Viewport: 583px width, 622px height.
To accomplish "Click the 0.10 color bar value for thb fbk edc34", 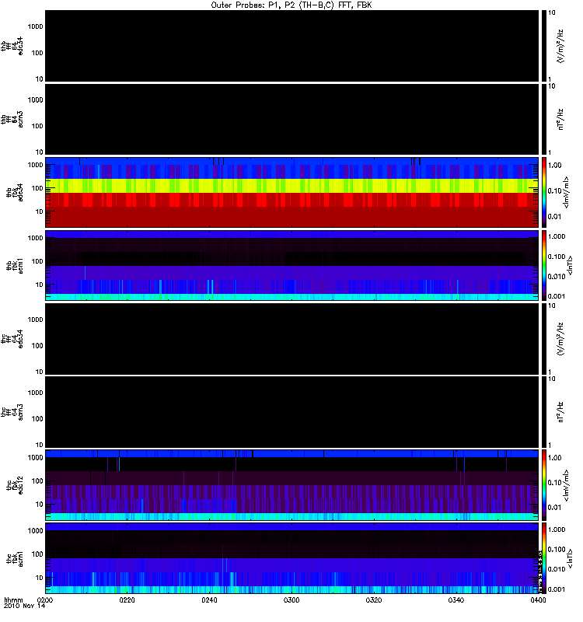I will (x=555, y=190).
